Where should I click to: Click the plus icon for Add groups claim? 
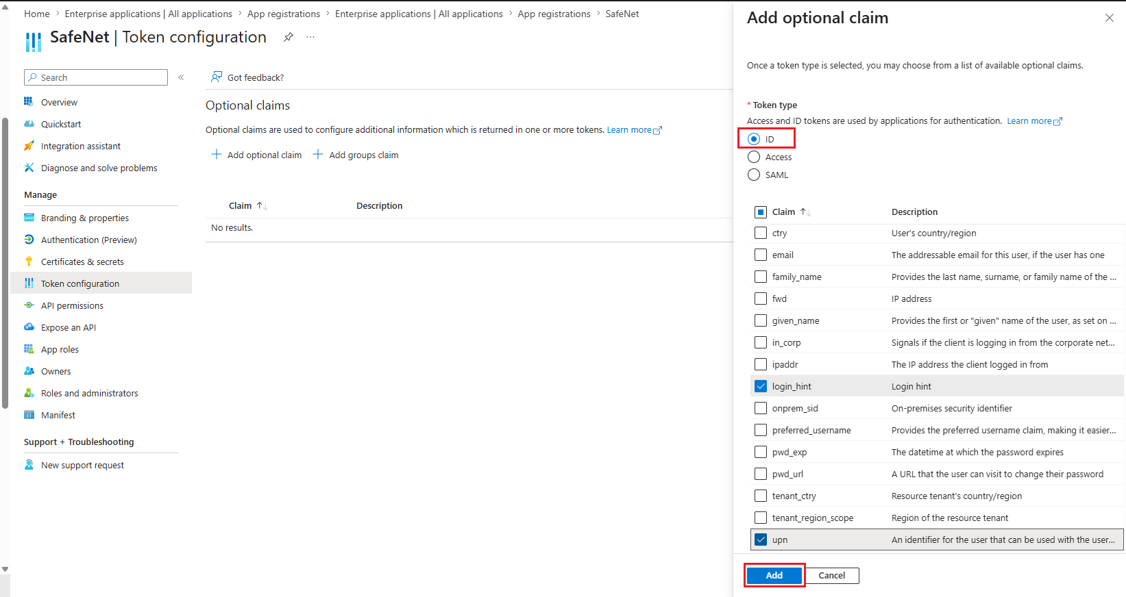(318, 155)
